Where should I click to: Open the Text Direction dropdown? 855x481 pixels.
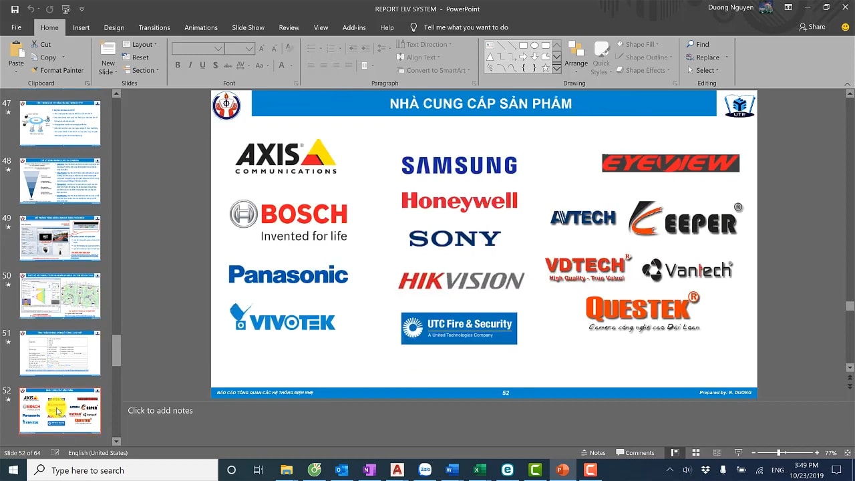pyautogui.click(x=424, y=44)
